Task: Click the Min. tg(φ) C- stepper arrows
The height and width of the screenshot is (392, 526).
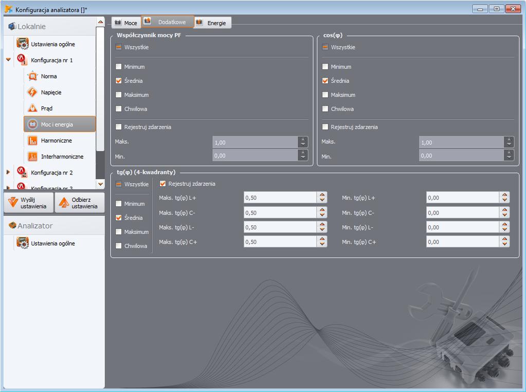Action: coord(504,212)
